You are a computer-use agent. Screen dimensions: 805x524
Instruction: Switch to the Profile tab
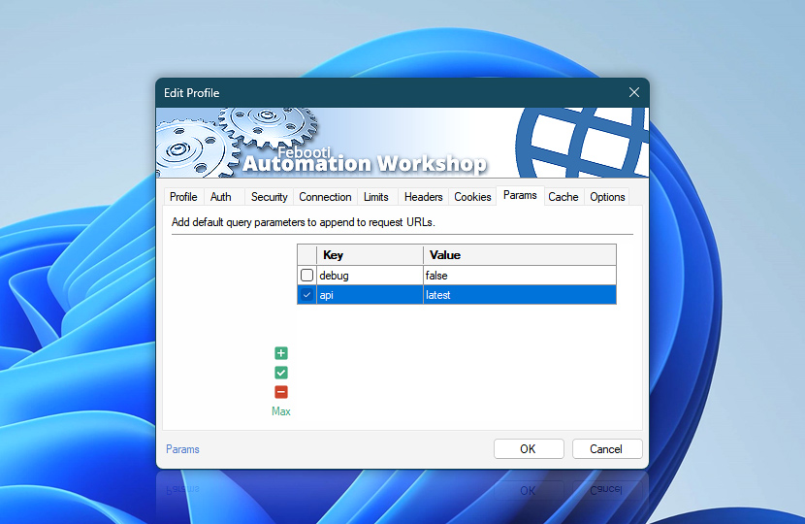183,197
